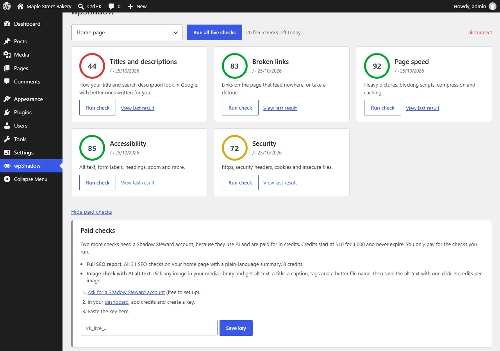
Task: Click the Posts pushpin icon
Action: 7,41
